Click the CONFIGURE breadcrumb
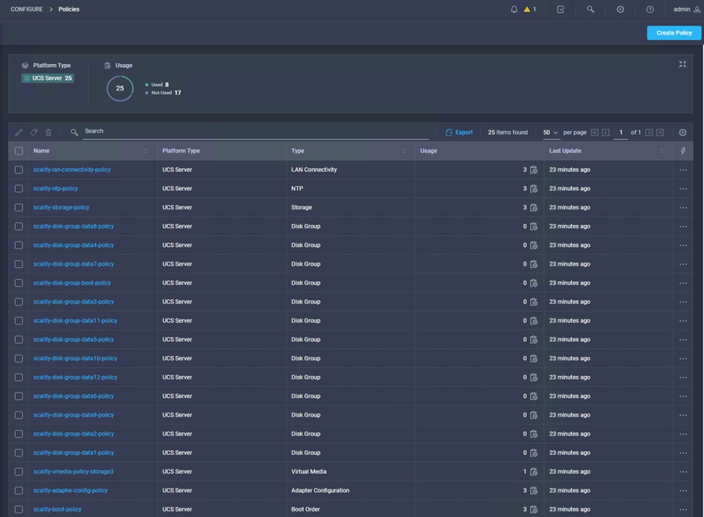 [26, 9]
